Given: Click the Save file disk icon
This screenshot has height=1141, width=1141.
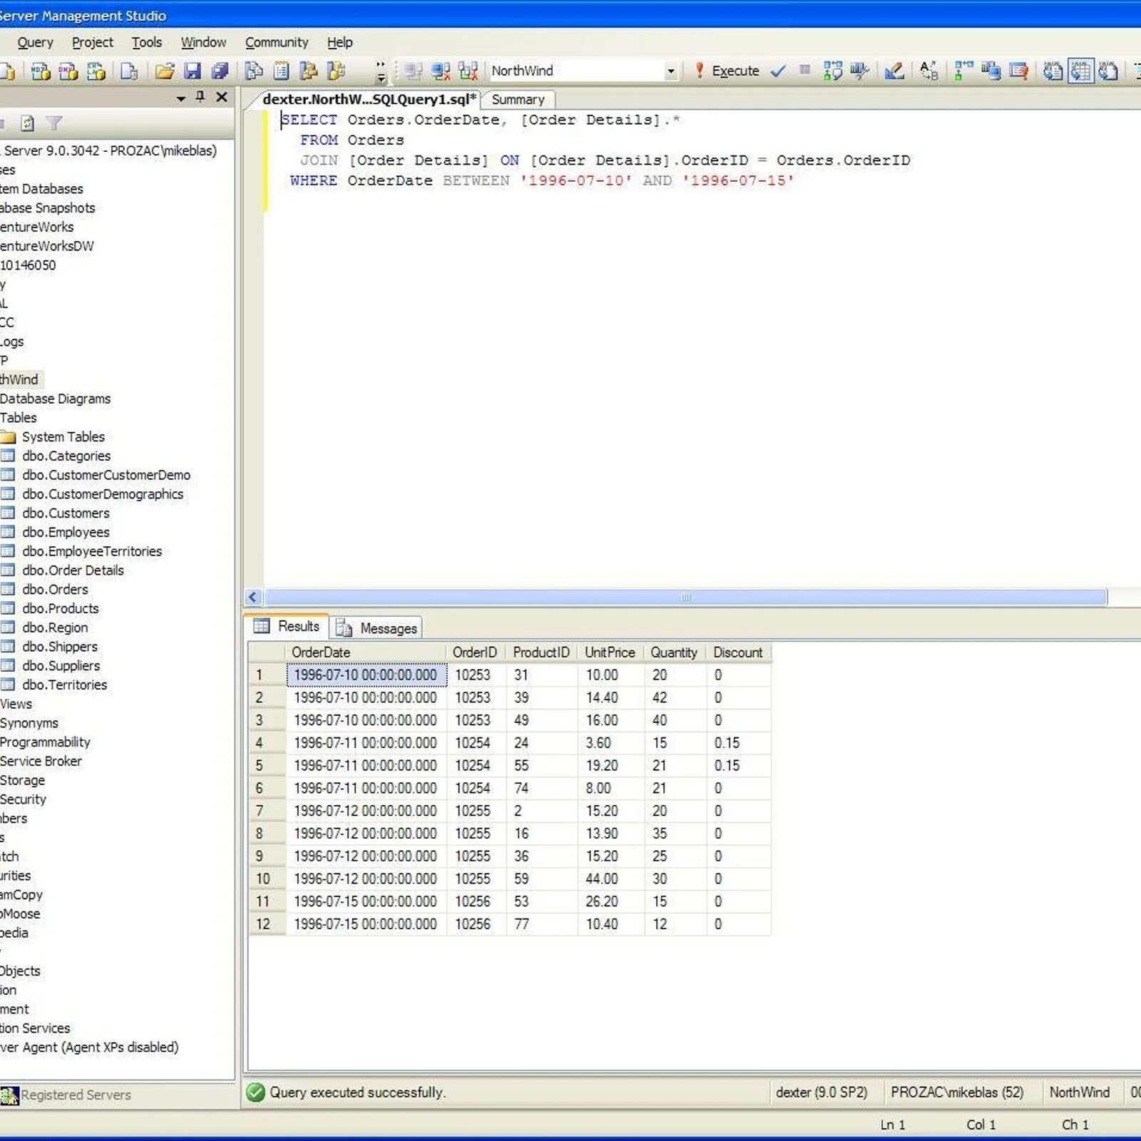Looking at the screenshot, I should (192, 71).
